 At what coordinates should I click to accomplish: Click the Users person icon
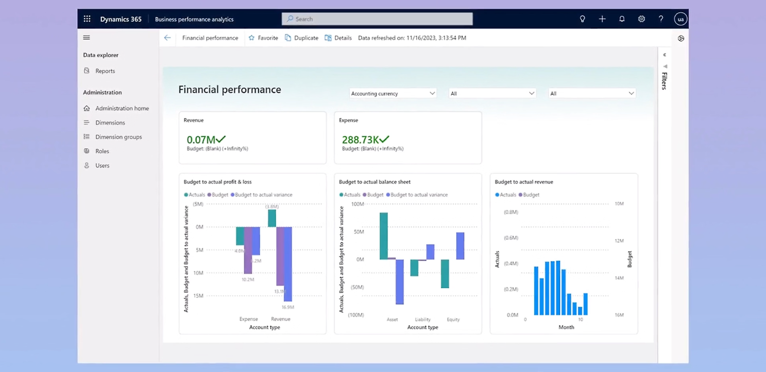tap(87, 165)
